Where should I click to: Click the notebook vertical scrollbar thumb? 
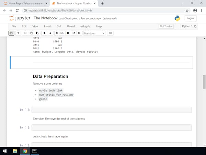204,82
